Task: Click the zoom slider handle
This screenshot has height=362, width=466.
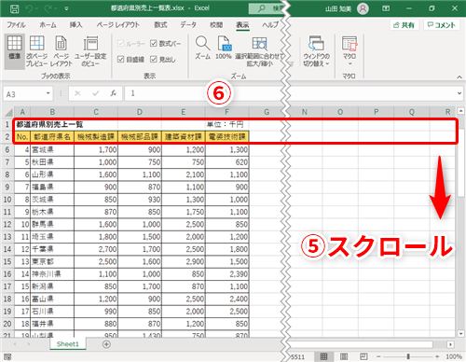Action: click(408, 356)
